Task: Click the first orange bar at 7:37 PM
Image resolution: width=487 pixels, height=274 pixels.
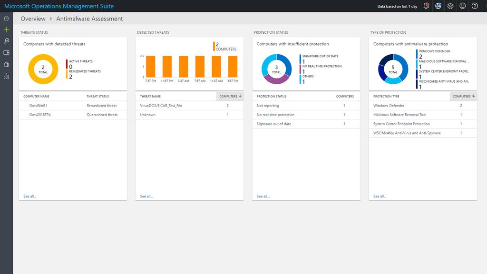Action: (151, 67)
